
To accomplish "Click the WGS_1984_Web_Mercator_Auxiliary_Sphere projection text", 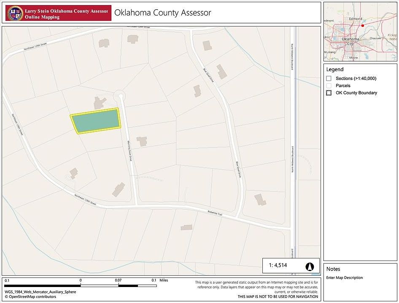I will pyautogui.click(x=40, y=292).
